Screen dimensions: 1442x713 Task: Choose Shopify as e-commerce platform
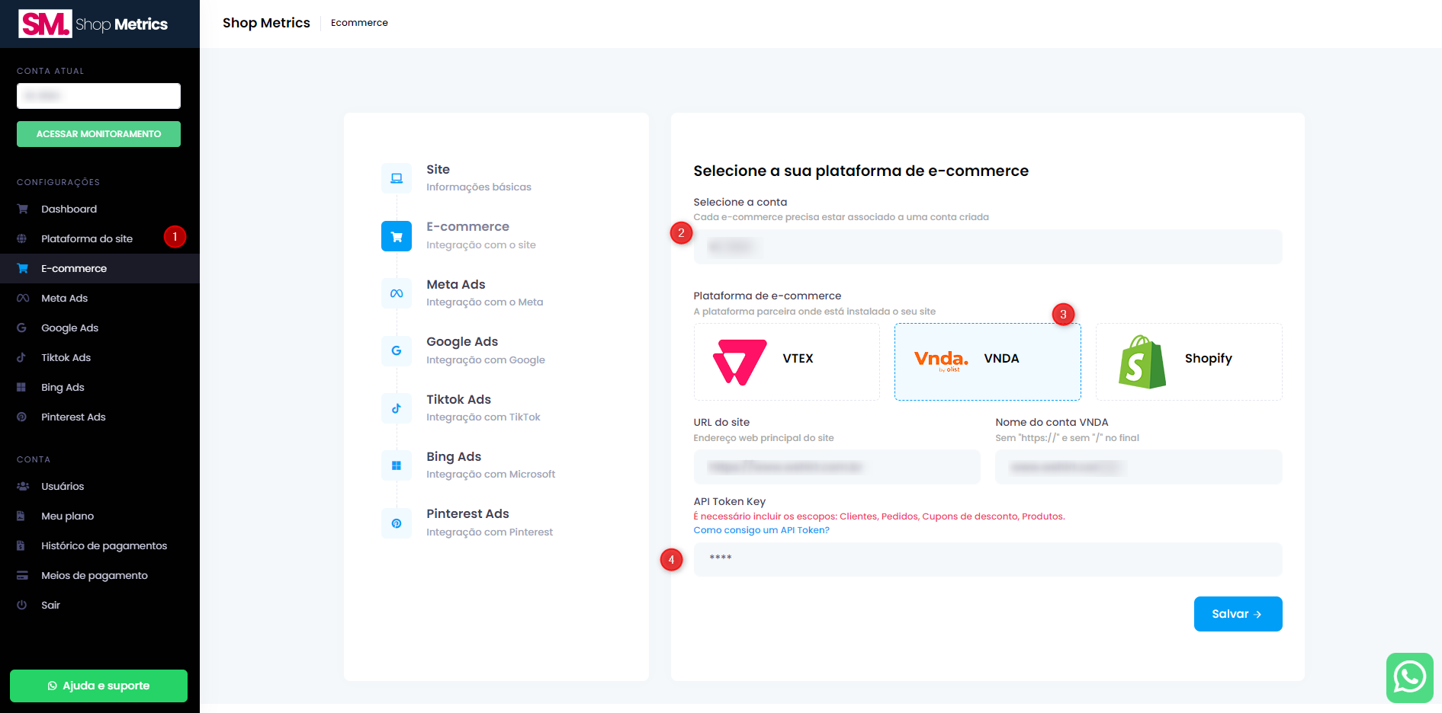coord(1189,362)
